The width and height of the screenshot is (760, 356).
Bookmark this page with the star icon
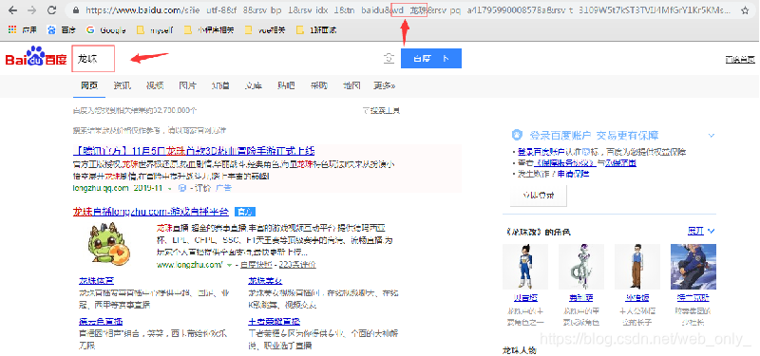pos(745,10)
